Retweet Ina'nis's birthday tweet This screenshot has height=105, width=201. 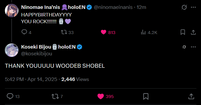[64, 32]
